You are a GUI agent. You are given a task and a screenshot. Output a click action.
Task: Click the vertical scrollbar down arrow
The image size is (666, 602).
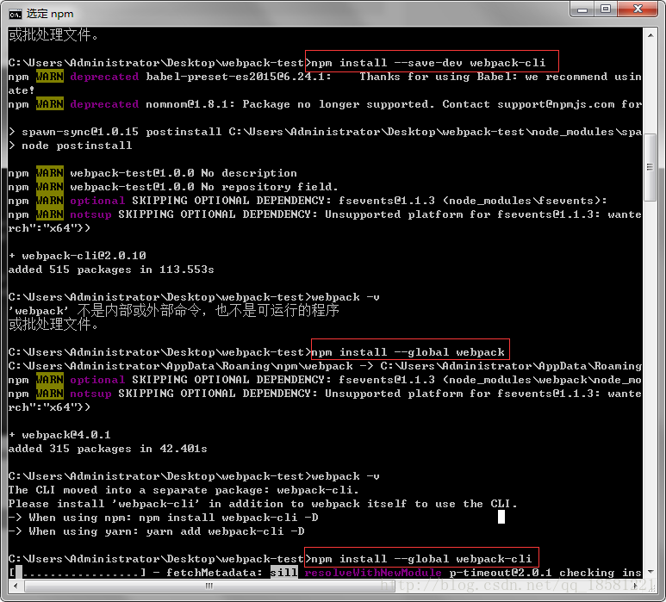[x=650, y=572]
